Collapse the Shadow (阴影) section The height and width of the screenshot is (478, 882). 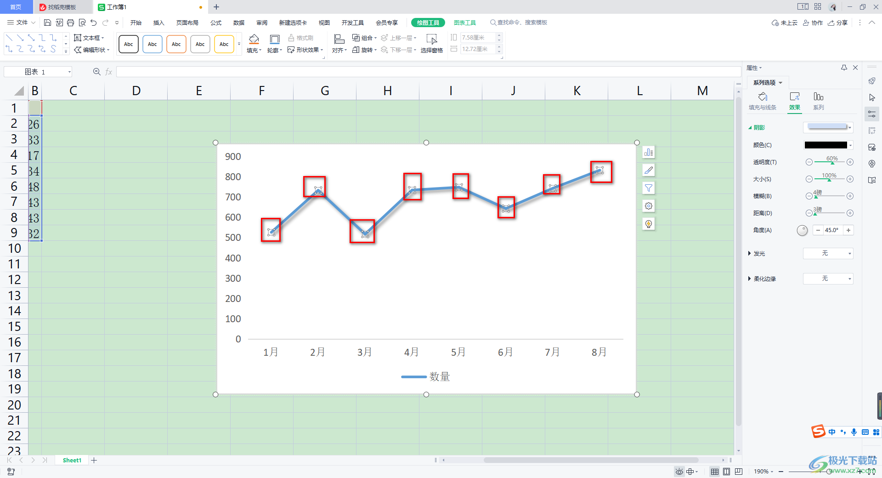pos(750,128)
